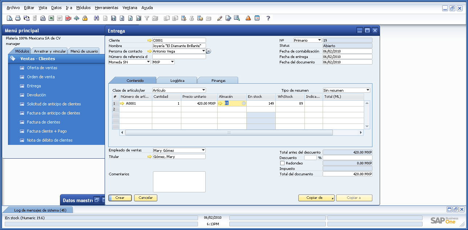468x230 pixels.
Task: Enable the Redondeo checkbox
Action: (x=282, y=163)
